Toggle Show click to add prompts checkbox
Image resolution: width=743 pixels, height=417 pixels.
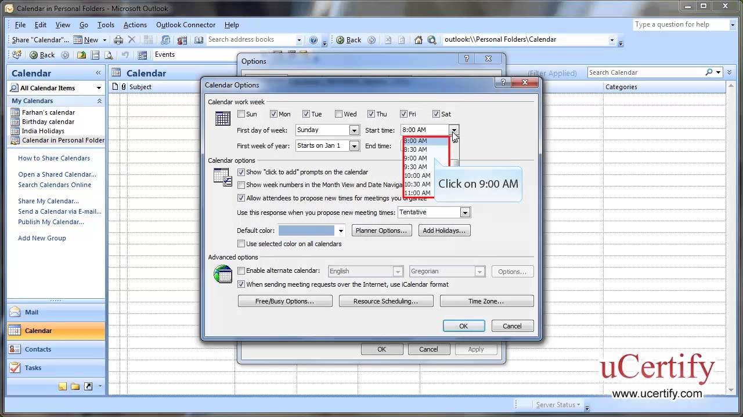[x=241, y=172]
